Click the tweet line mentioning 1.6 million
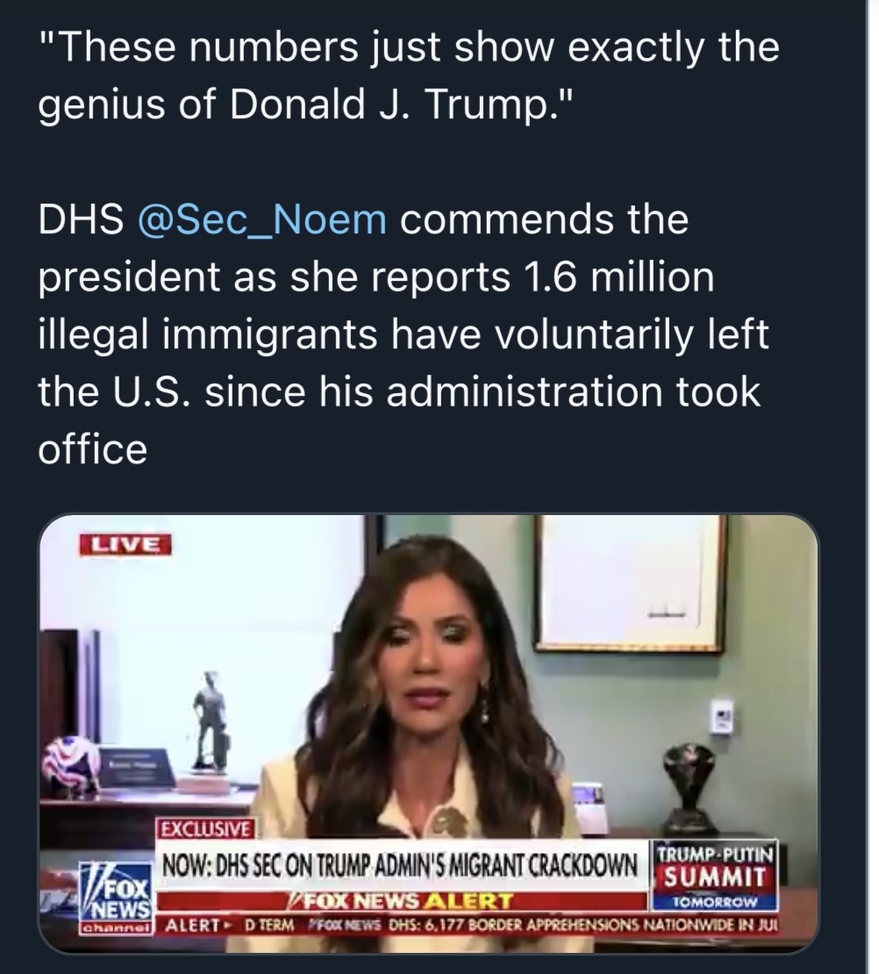Image resolution: width=879 pixels, height=974 pixels. 375,278
